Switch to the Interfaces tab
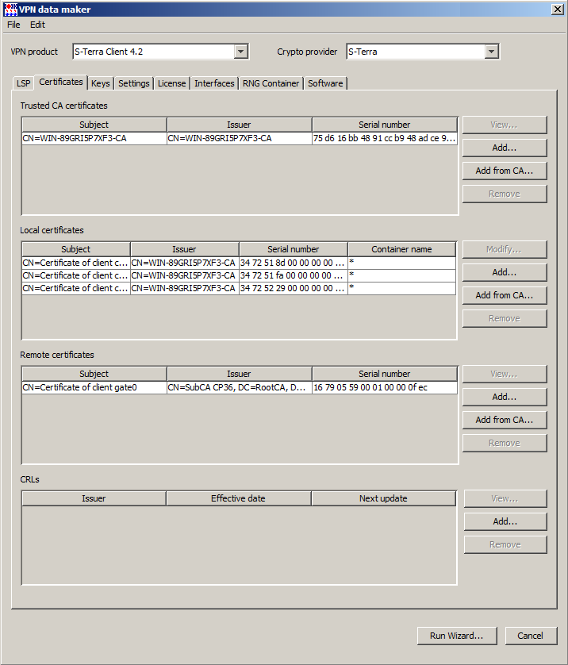568x665 pixels. click(214, 83)
